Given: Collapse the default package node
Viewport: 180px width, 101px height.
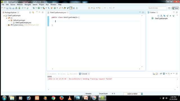Looking at the screenshot, I should click(x=9, y=20).
